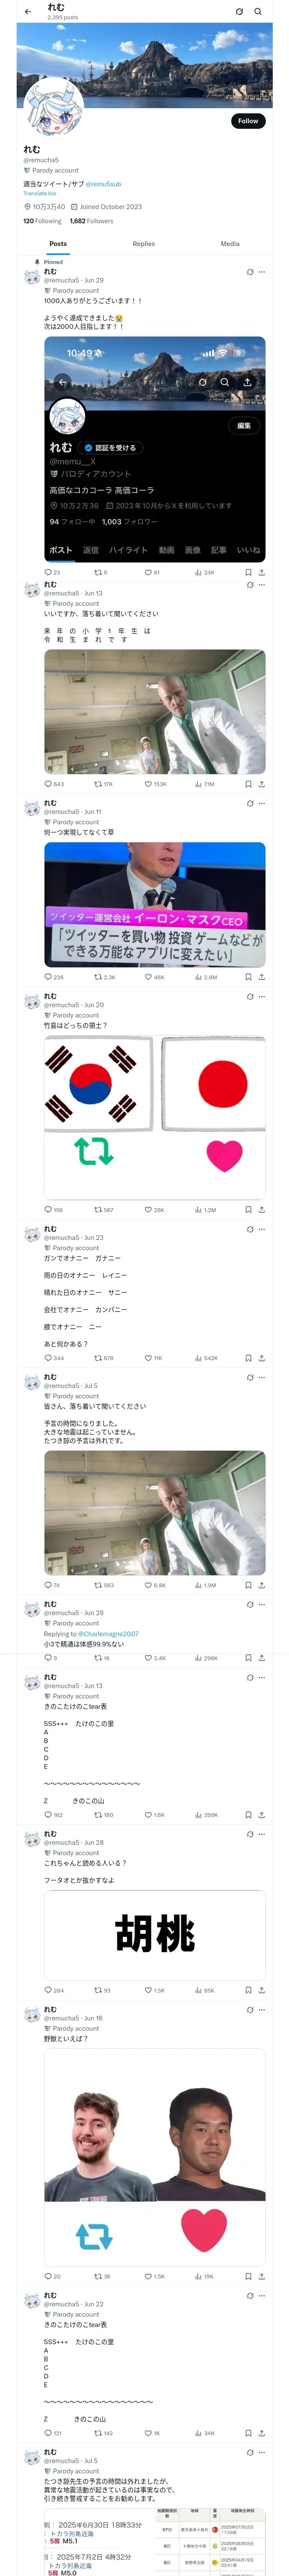This screenshot has width=289, height=2576.
Task: Reply to the Jun 13 post with 643 comments
Action: coord(54,784)
